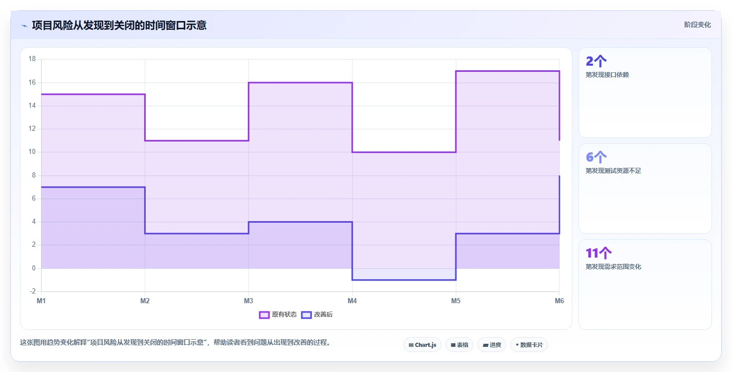Click the chart description text below the chart

[175, 342]
